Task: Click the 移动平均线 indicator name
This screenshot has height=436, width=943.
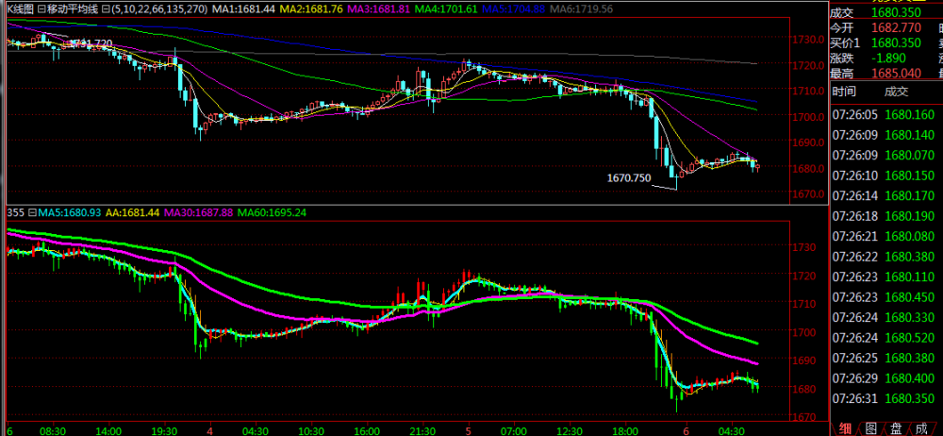Action: coord(73,9)
